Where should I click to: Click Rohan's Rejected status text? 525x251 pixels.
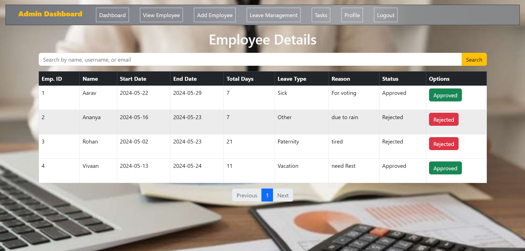pos(393,142)
